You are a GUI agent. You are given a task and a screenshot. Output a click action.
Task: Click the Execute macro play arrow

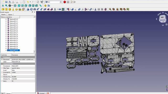click(75, 2)
